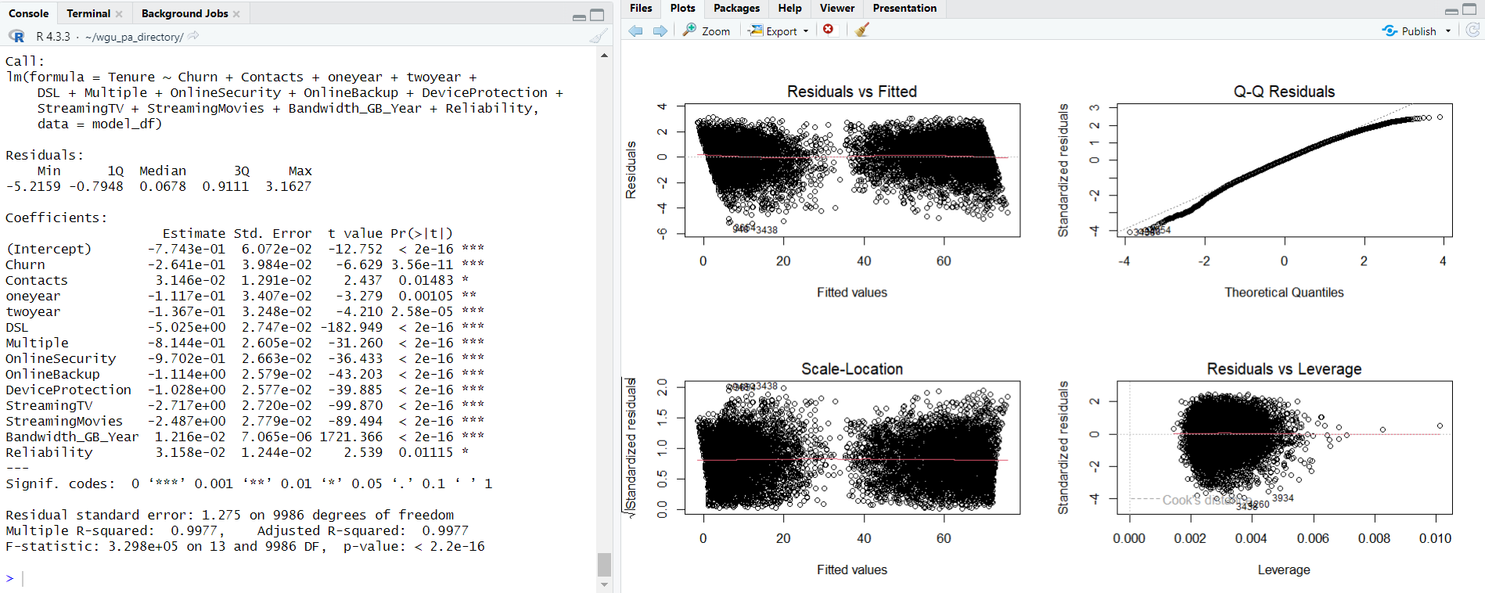The height and width of the screenshot is (593, 1485).
Task: Click the t value -182.949
Action: point(351,327)
